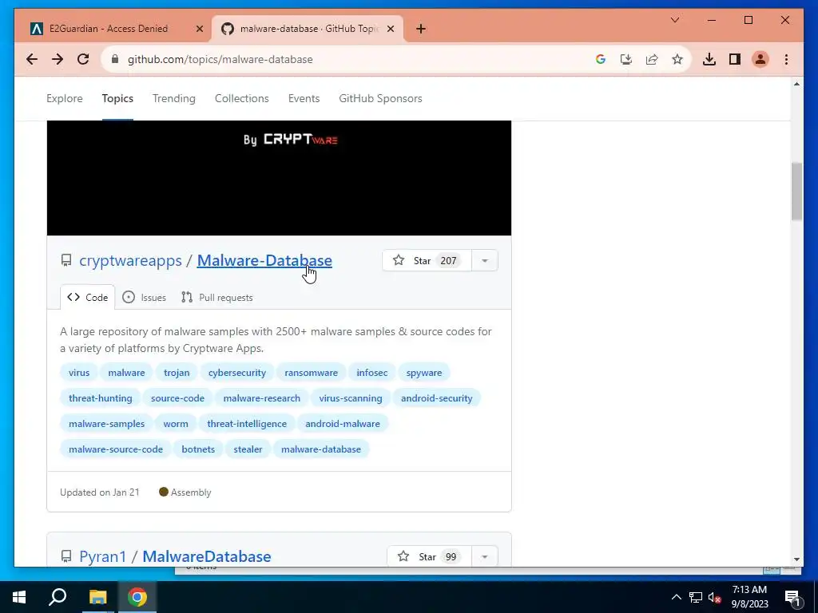This screenshot has height=613, width=818.
Task: Click the malware topic tag
Action: [x=126, y=373]
